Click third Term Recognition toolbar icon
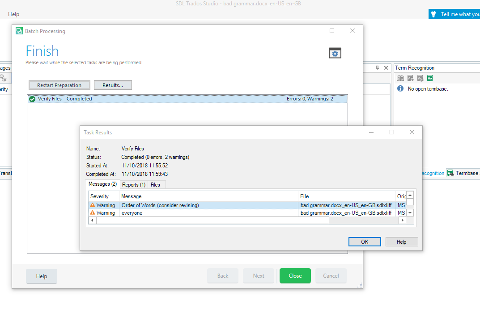Viewport: 480px width, 312px height. [x=421, y=78]
